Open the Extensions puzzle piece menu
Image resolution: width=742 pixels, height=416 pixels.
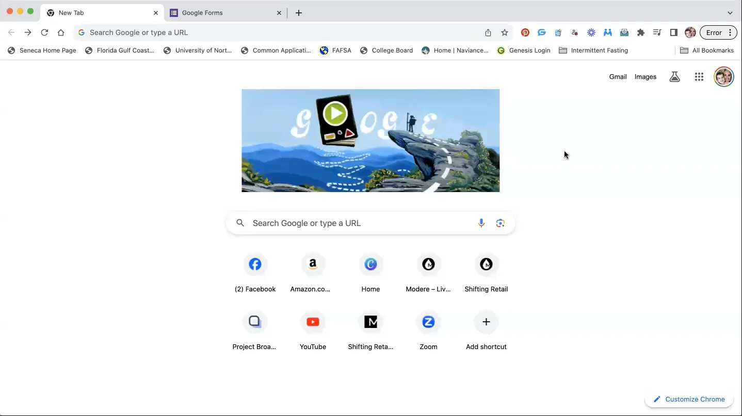pos(641,32)
